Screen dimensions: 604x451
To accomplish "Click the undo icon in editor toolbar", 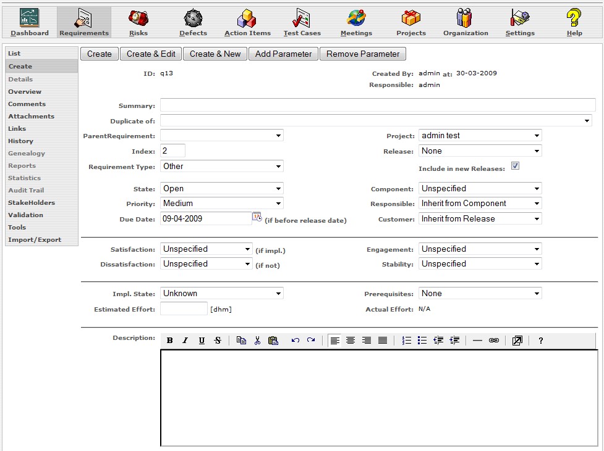I will pos(296,341).
